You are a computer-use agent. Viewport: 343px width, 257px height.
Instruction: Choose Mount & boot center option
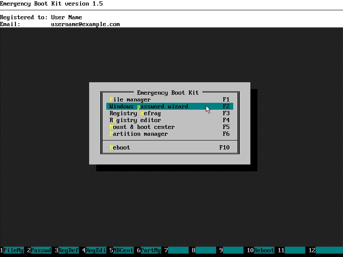tap(169, 127)
